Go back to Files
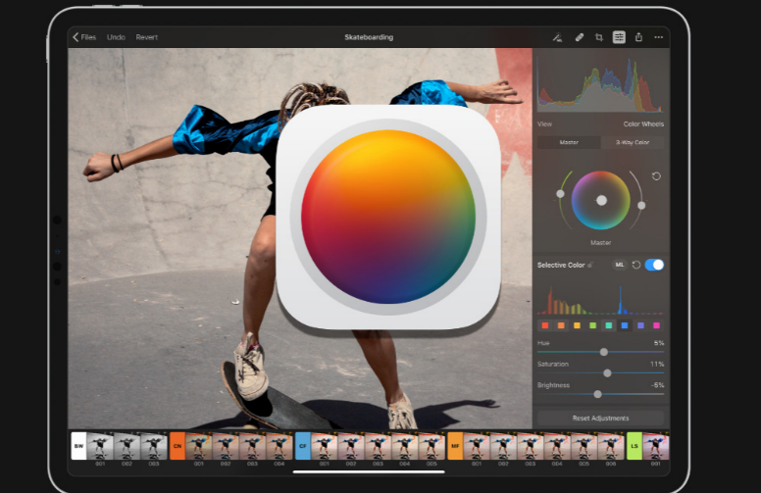The image size is (761, 493). [84, 37]
